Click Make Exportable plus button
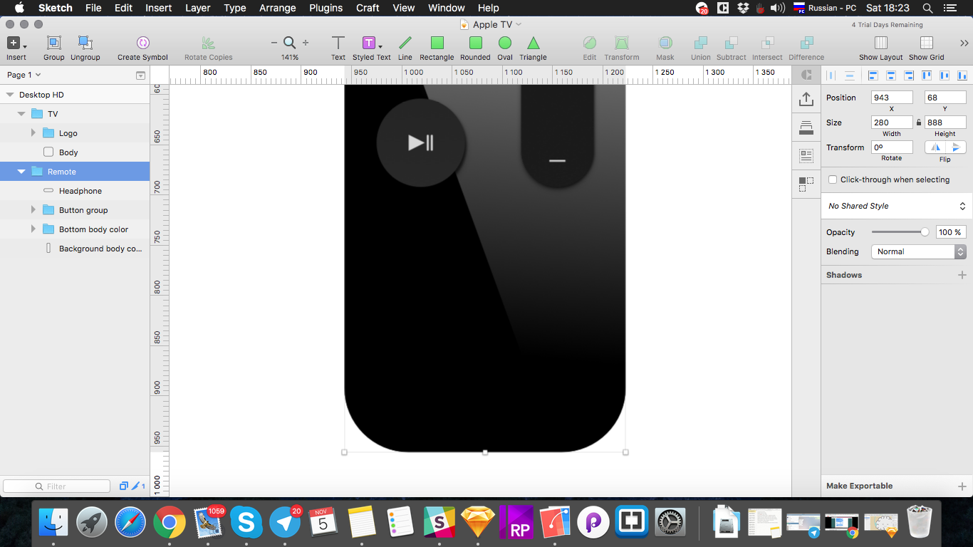 962,486
